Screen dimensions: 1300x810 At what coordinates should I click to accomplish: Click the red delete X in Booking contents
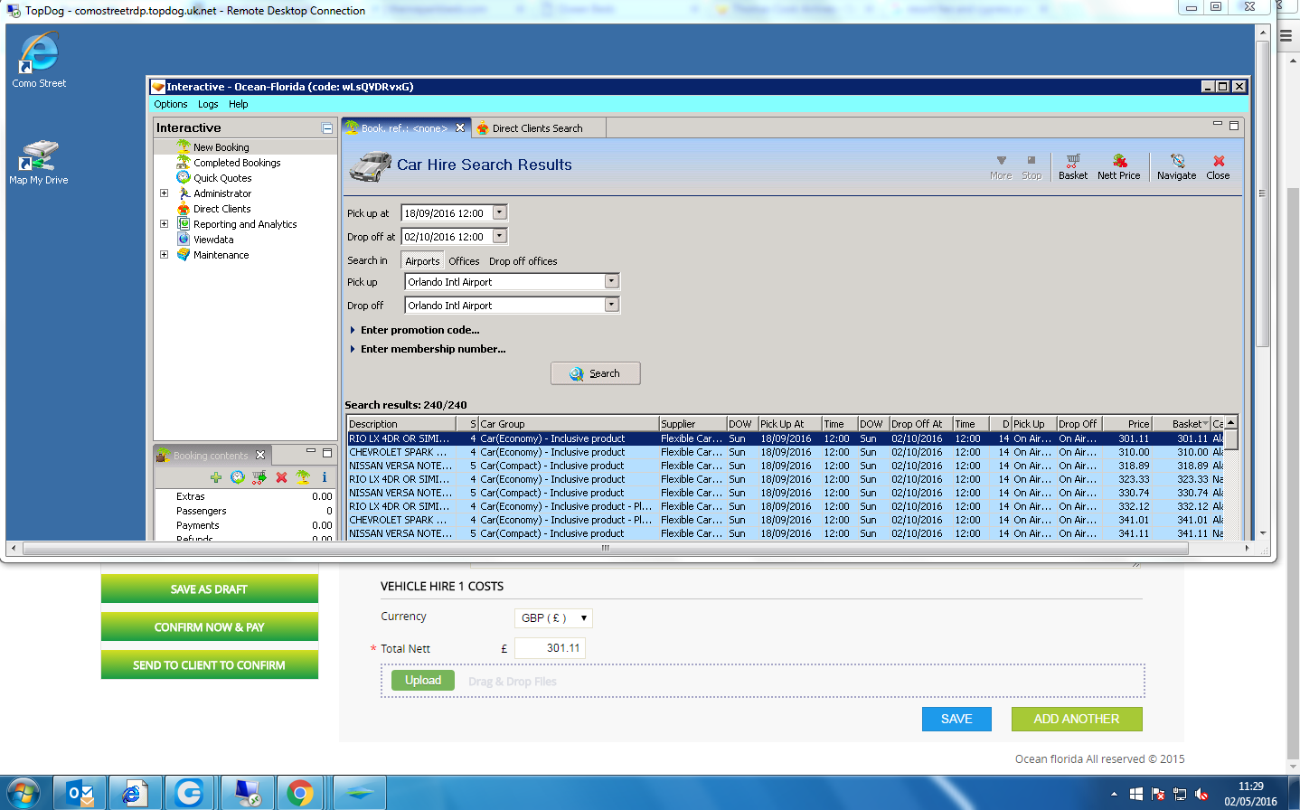click(x=281, y=477)
